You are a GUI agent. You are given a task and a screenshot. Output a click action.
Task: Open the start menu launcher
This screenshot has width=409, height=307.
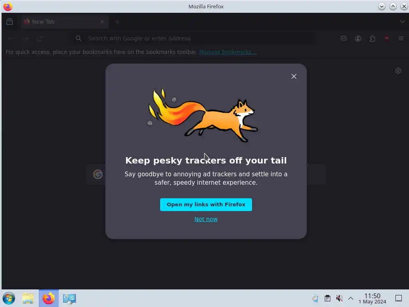tap(9, 298)
